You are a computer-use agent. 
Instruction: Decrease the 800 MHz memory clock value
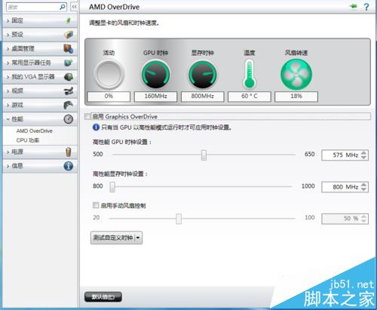[363, 189]
